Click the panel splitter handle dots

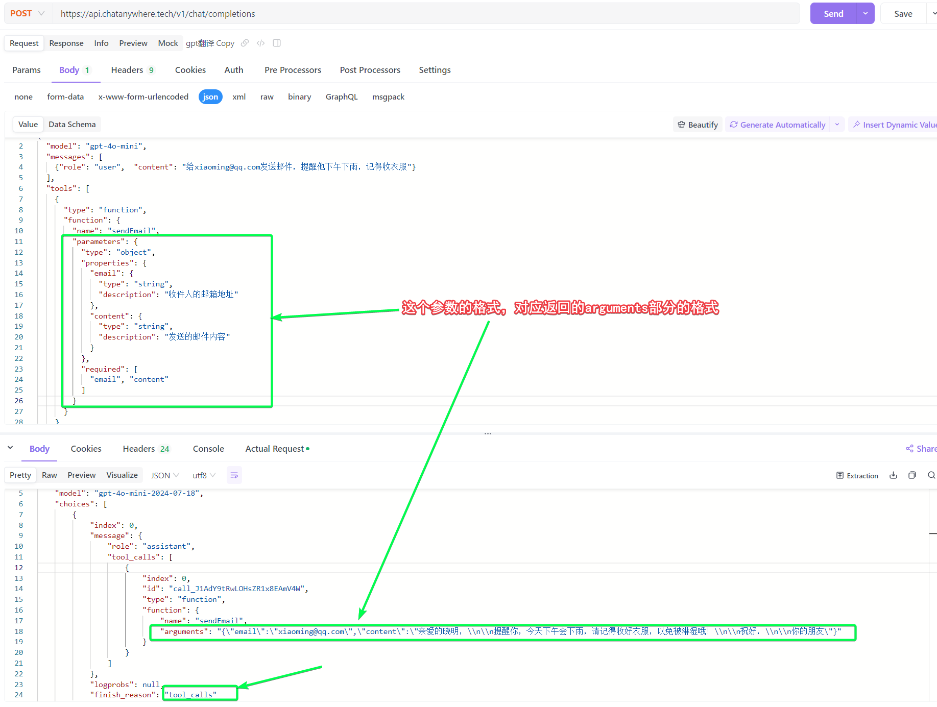pyautogui.click(x=488, y=433)
